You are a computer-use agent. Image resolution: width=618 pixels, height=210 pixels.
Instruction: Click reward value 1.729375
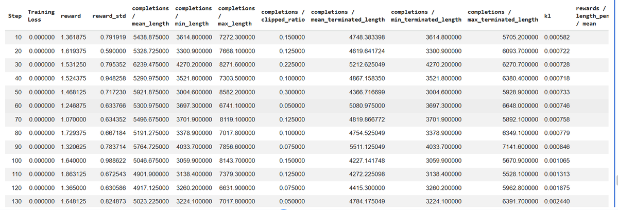coord(73,133)
